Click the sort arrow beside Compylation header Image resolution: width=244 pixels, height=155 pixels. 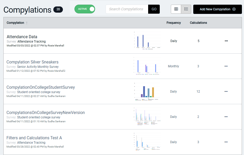27,23
